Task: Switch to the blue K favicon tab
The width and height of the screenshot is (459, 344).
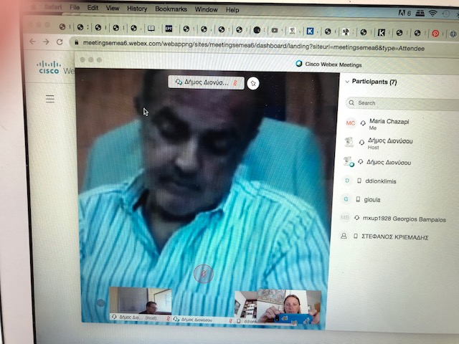Action: click(x=310, y=31)
